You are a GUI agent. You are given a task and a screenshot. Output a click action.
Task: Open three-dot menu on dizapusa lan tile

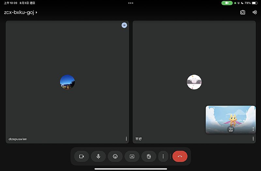point(126,139)
